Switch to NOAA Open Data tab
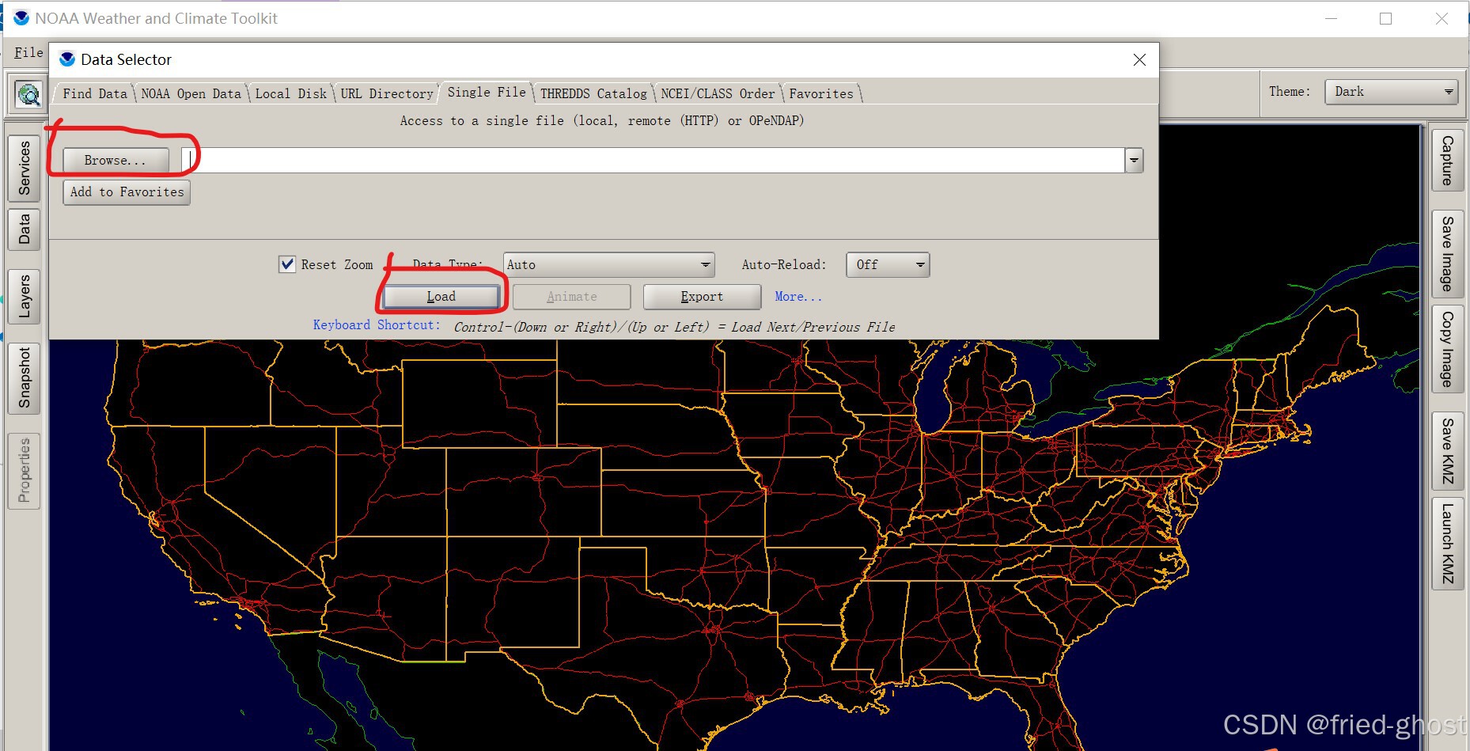The height and width of the screenshot is (751, 1470). pos(191,93)
